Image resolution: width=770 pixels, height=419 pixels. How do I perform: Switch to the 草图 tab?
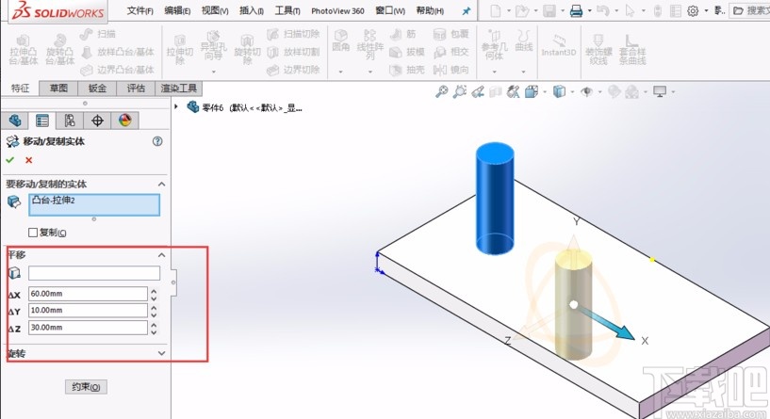tap(58, 88)
